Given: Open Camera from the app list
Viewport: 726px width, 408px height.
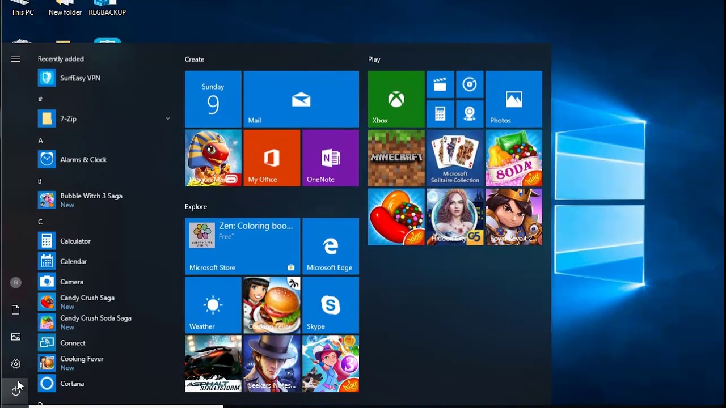Looking at the screenshot, I should click(104, 282).
